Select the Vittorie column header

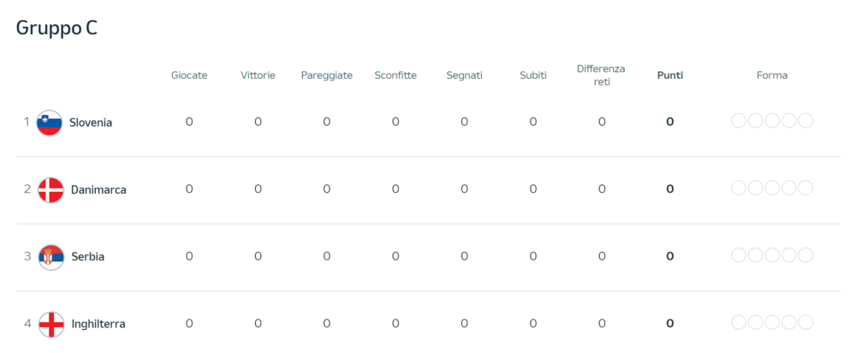[x=258, y=75]
